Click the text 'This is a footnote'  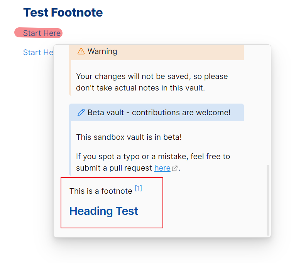click(101, 191)
